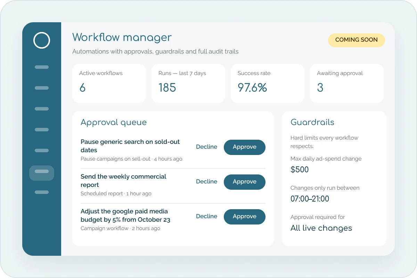417x278 pixels.
Task: Click the Workflow manager title
Action: click(x=122, y=38)
